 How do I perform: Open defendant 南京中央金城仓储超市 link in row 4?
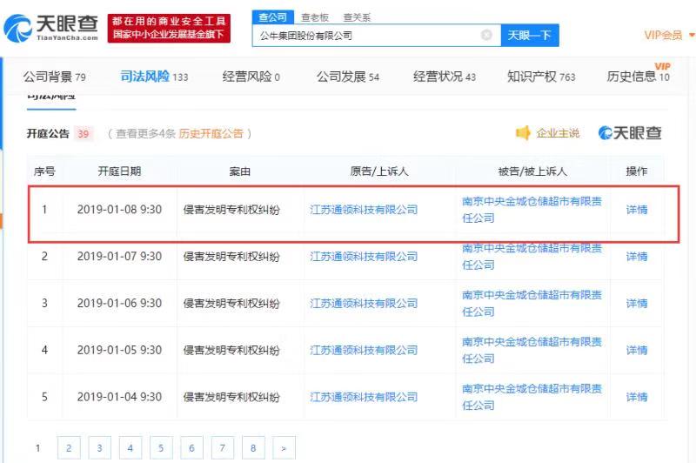click(x=532, y=350)
